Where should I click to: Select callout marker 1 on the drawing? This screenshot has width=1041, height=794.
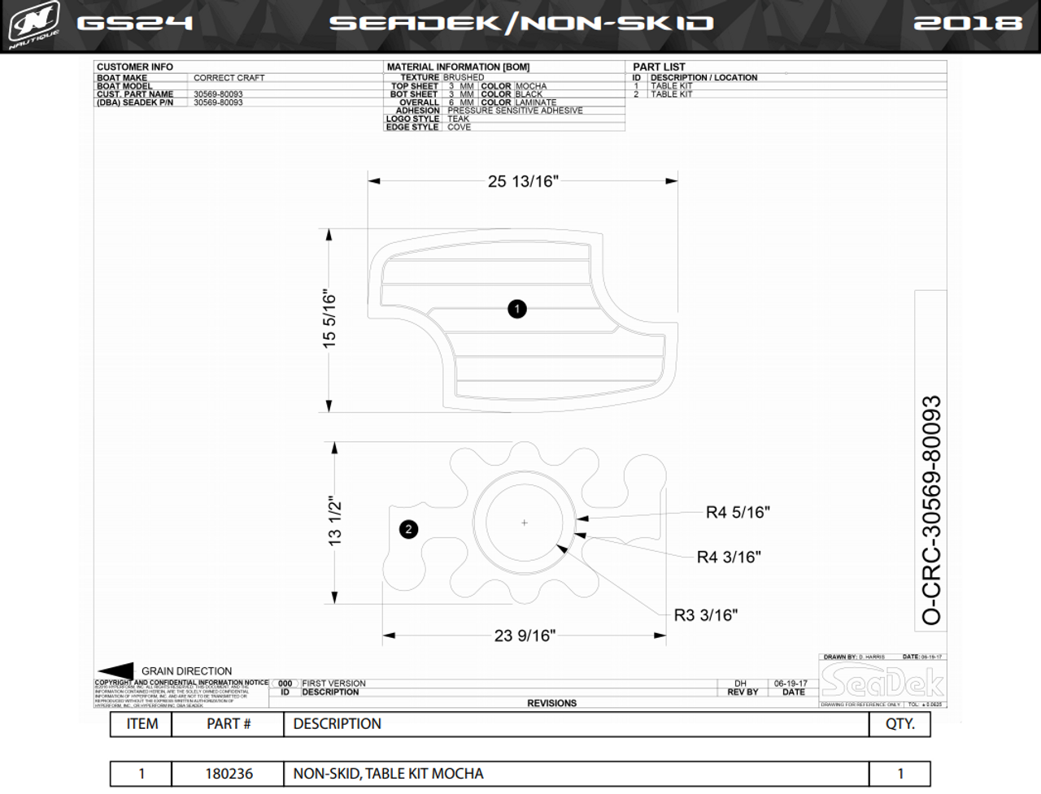516,309
